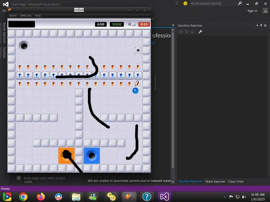Image resolution: width=270 pixels, height=202 pixels.
Task: Click the account avatar icon
Action: click(265, 11)
